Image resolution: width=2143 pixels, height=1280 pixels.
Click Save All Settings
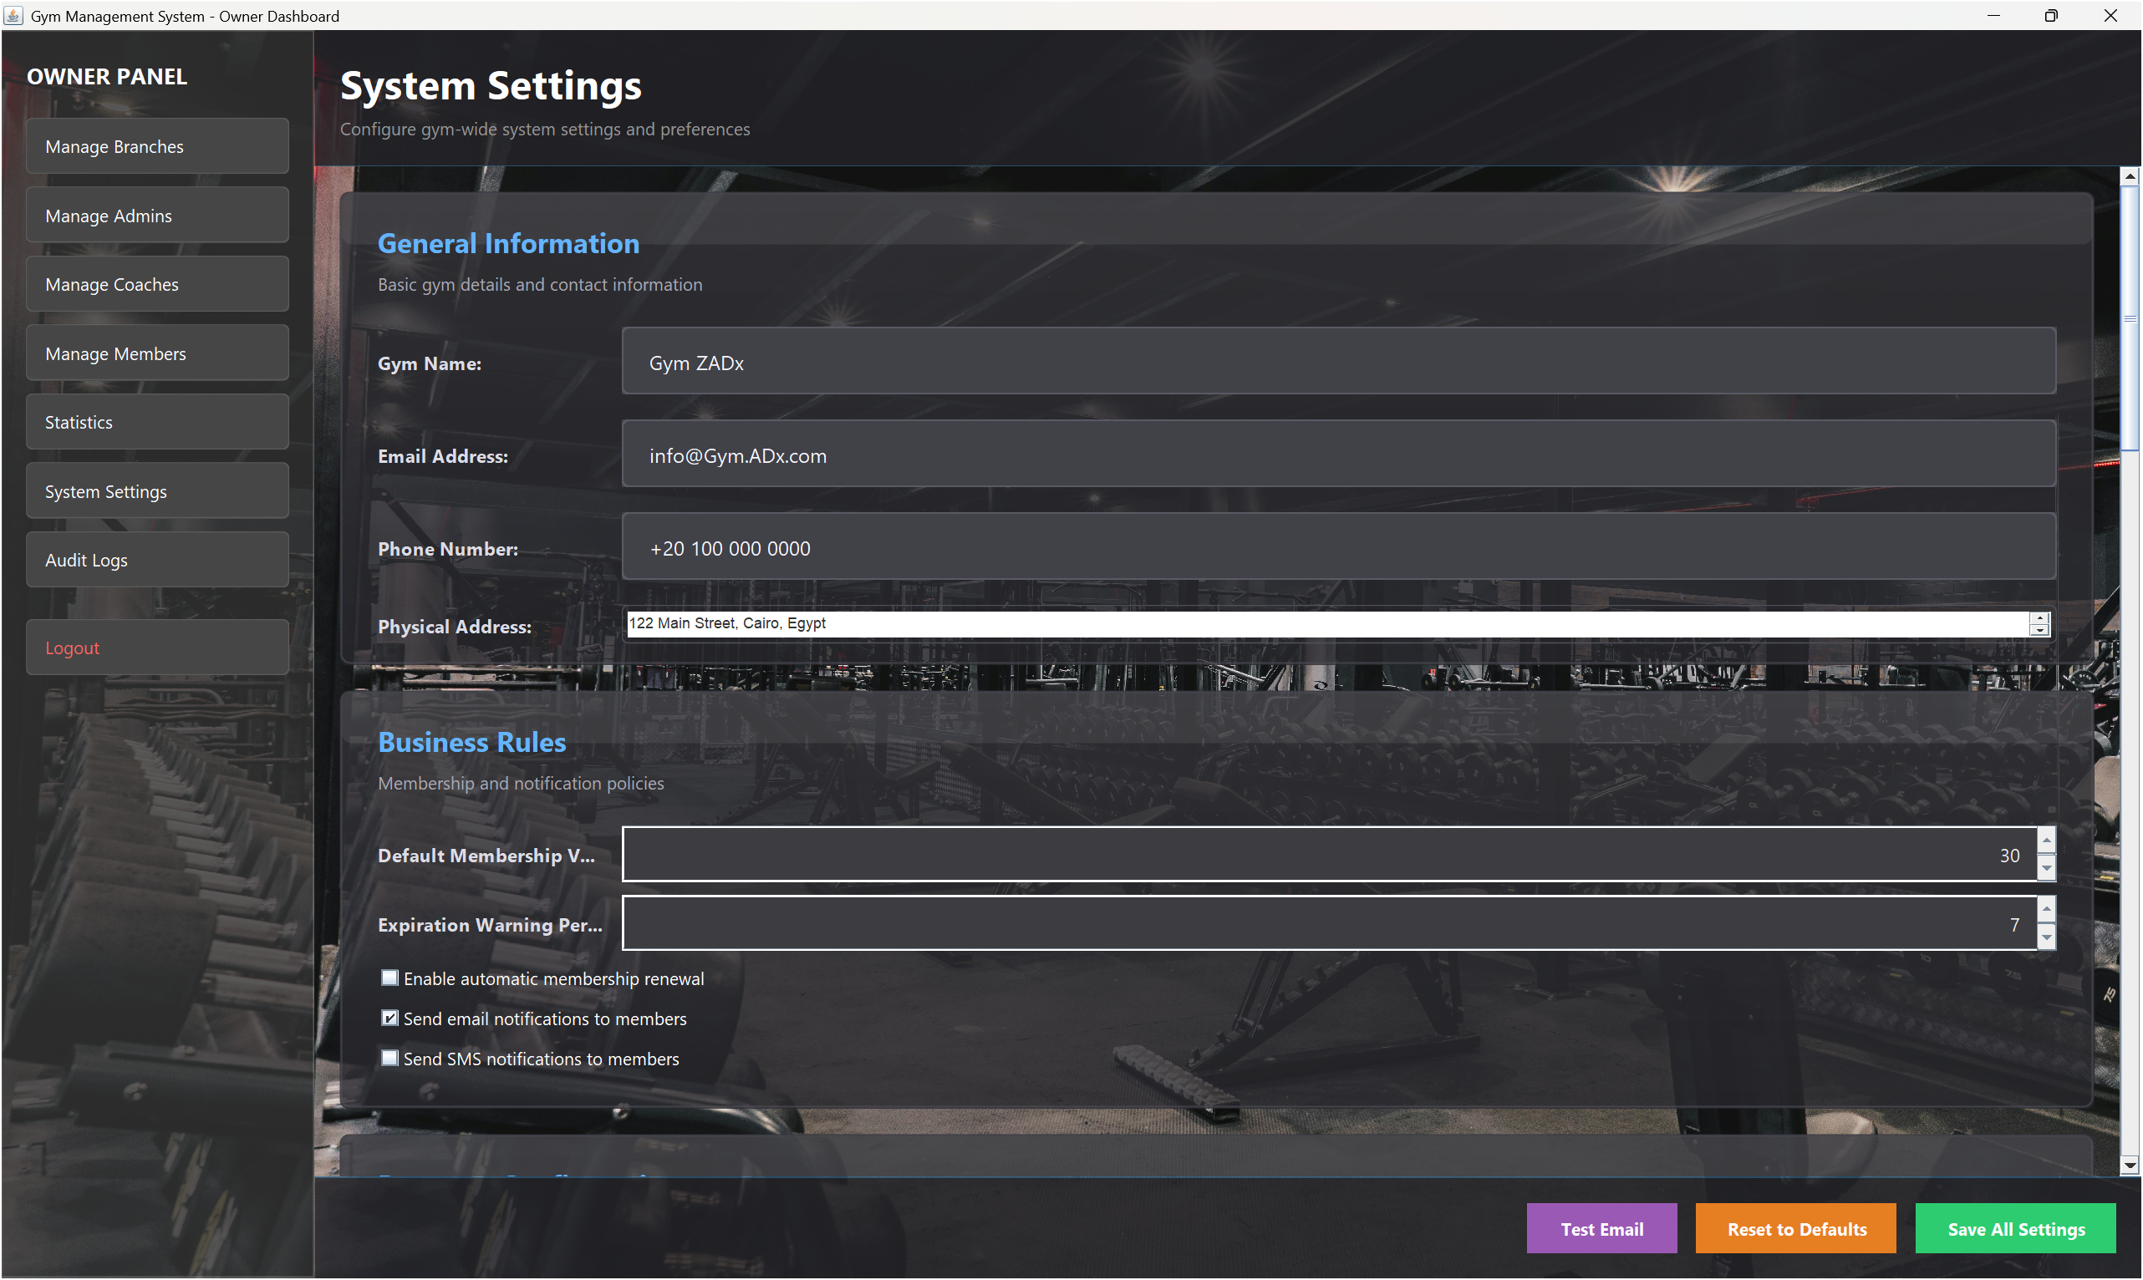coord(2014,1228)
